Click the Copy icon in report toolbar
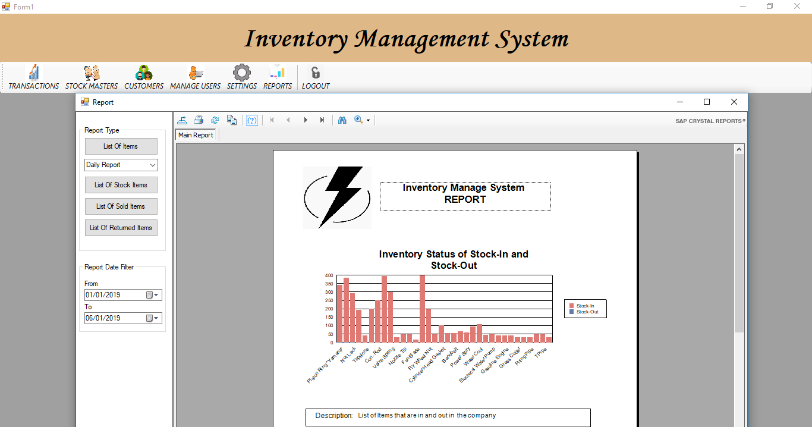Screen dimensions: 812x427 tap(232, 120)
